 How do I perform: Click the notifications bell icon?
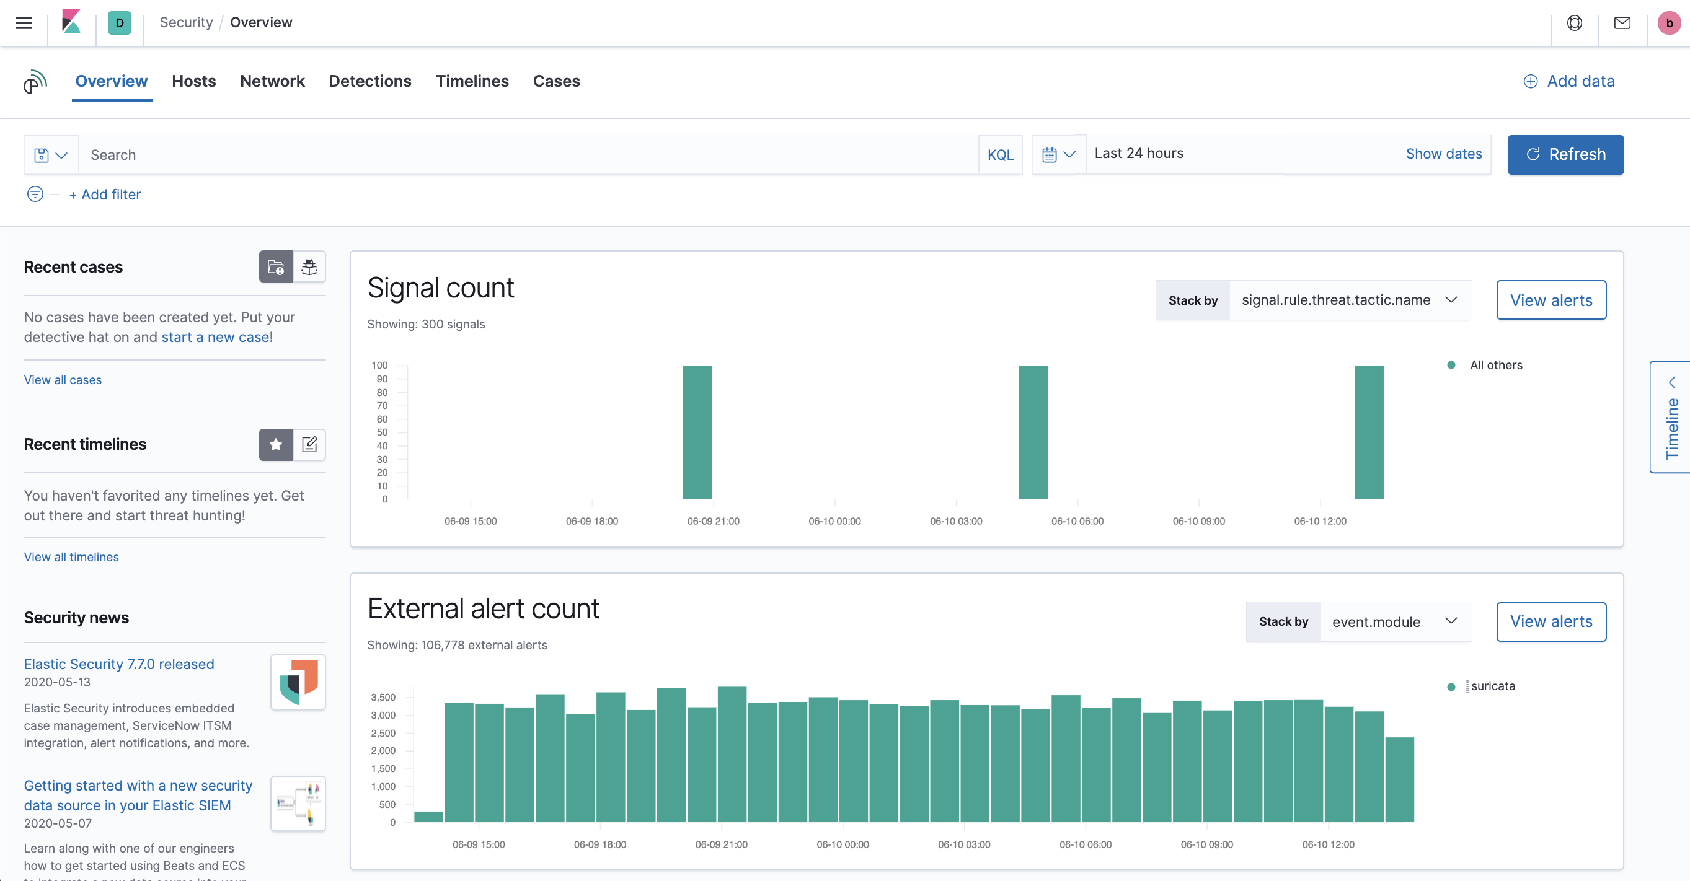point(1622,22)
